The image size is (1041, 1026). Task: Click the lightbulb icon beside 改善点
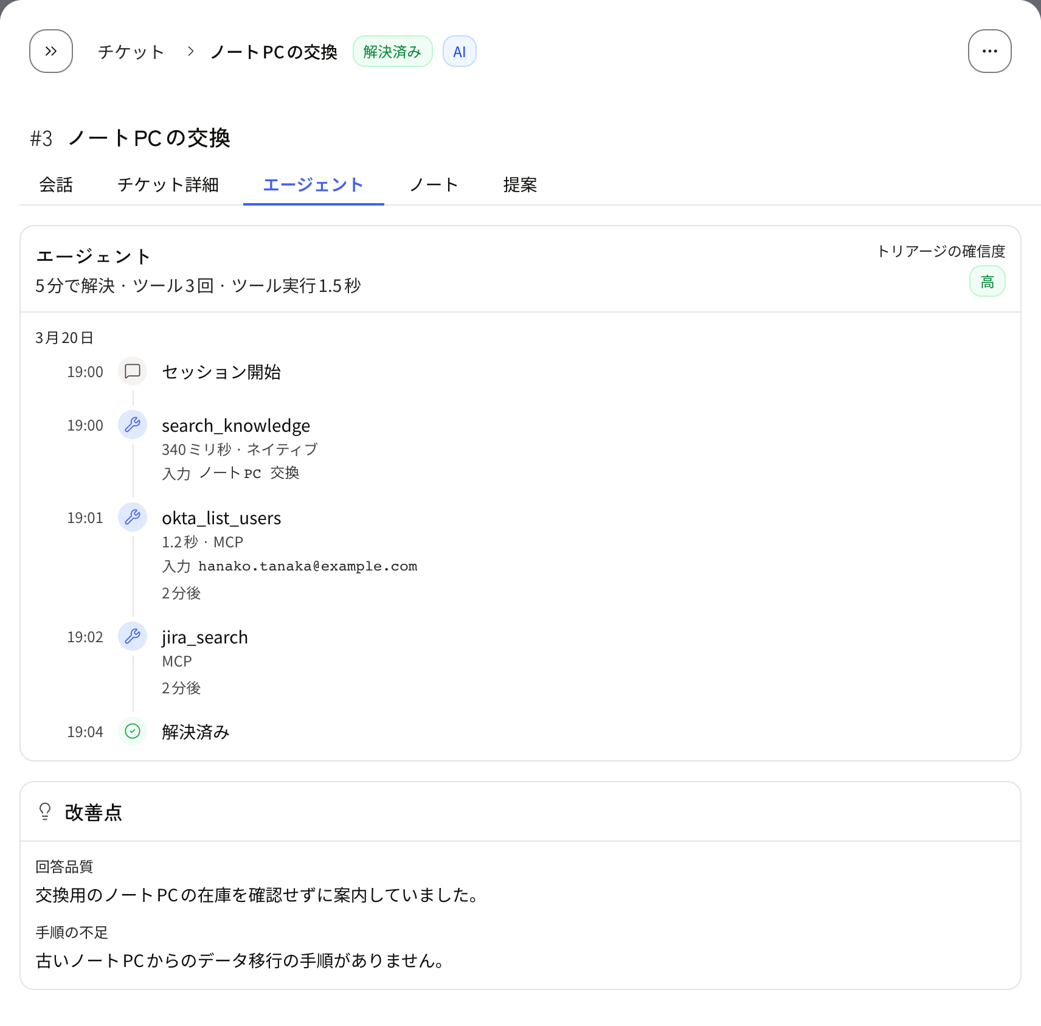coord(45,812)
